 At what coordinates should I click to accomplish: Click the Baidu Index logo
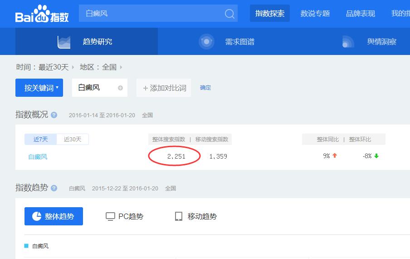tap(42, 14)
